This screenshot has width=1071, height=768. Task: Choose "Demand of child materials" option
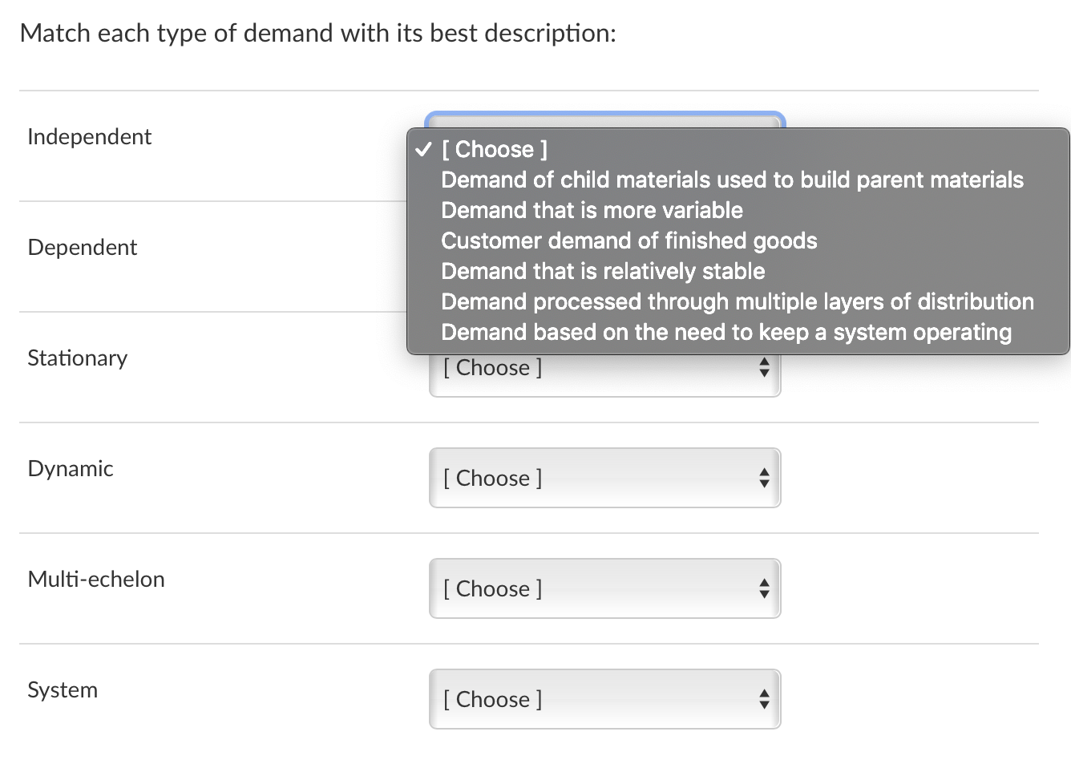[731, 180]
